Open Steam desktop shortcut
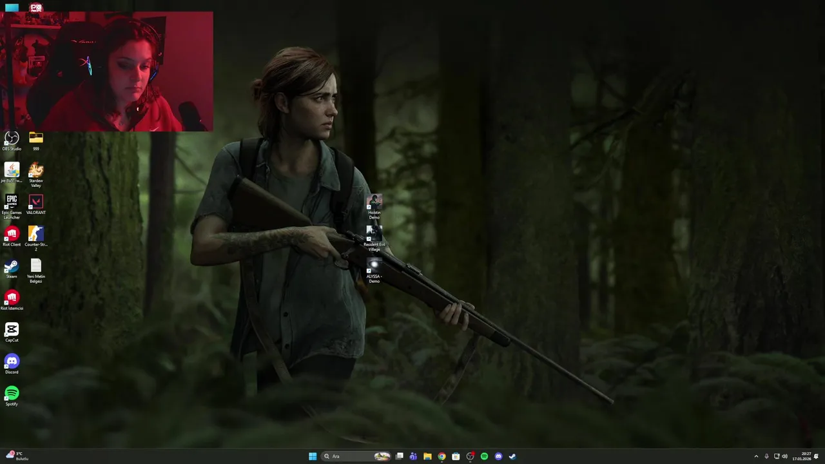The width and height of the screenshot is (825, 464). [x=12, y=269]
